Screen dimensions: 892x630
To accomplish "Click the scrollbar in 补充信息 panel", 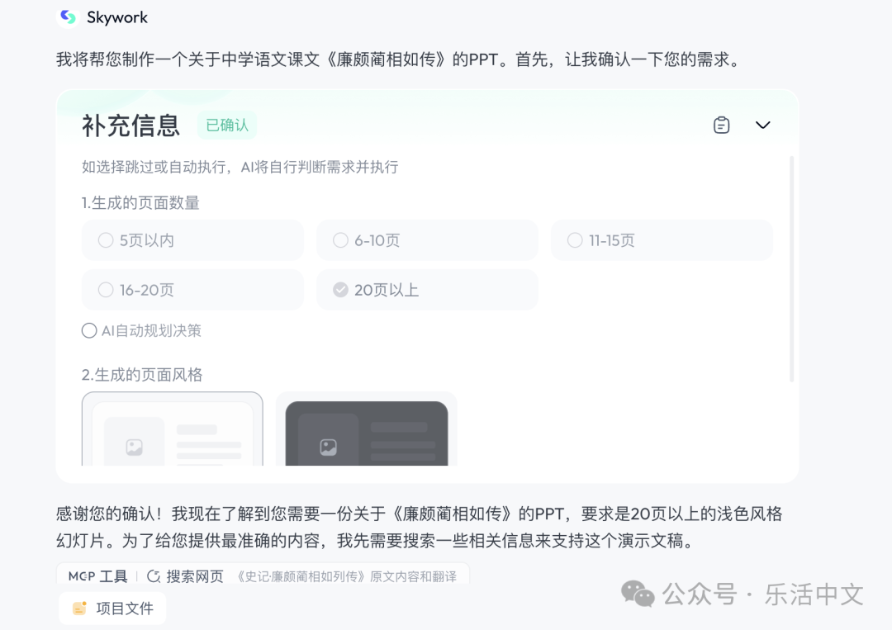I will (792, 268).
